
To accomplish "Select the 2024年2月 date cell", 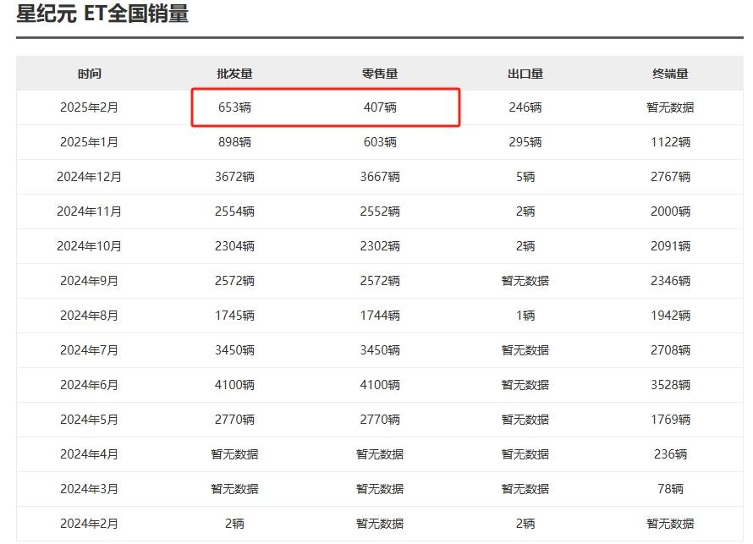I will coord(90,524).
